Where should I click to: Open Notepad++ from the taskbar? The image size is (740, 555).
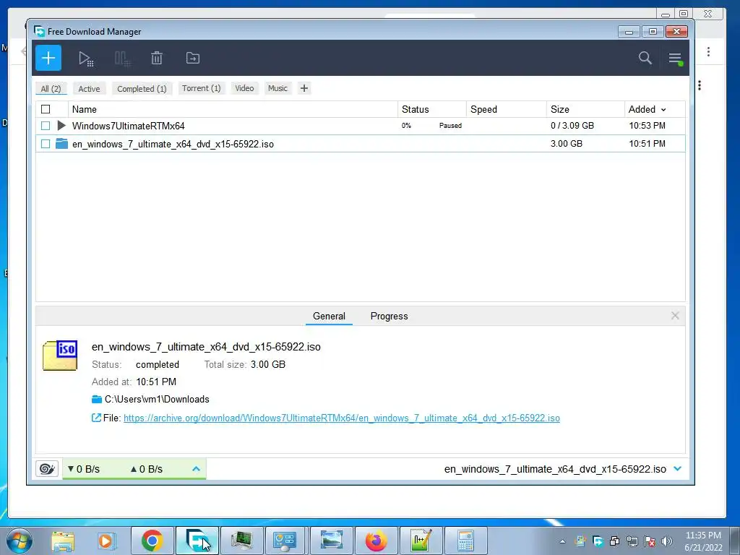pyautogui.click(x=421, y=541)
